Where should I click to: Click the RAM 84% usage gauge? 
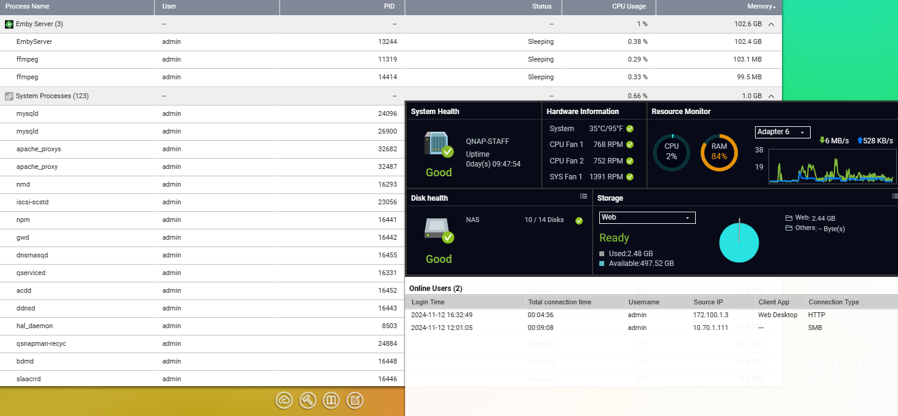pyautogui.click(x=719, y=153)
